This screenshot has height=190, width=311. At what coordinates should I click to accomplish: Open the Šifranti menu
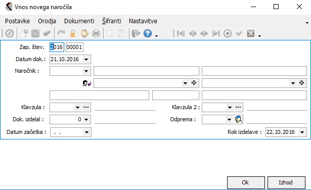[112, 21]
